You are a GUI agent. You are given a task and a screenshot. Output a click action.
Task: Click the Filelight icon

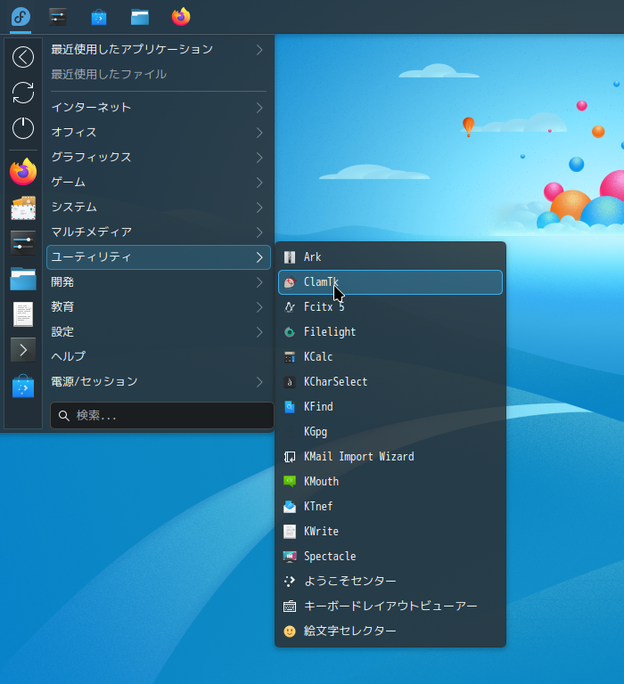click(290, 332)
